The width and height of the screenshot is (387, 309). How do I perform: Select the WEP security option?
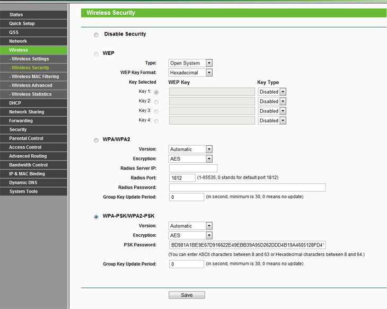(96, 54)
